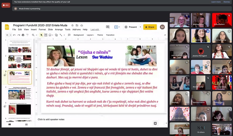Click the Print icon in toolbar
The height and width of the screenshot is (136, 233).
[23, 35]
